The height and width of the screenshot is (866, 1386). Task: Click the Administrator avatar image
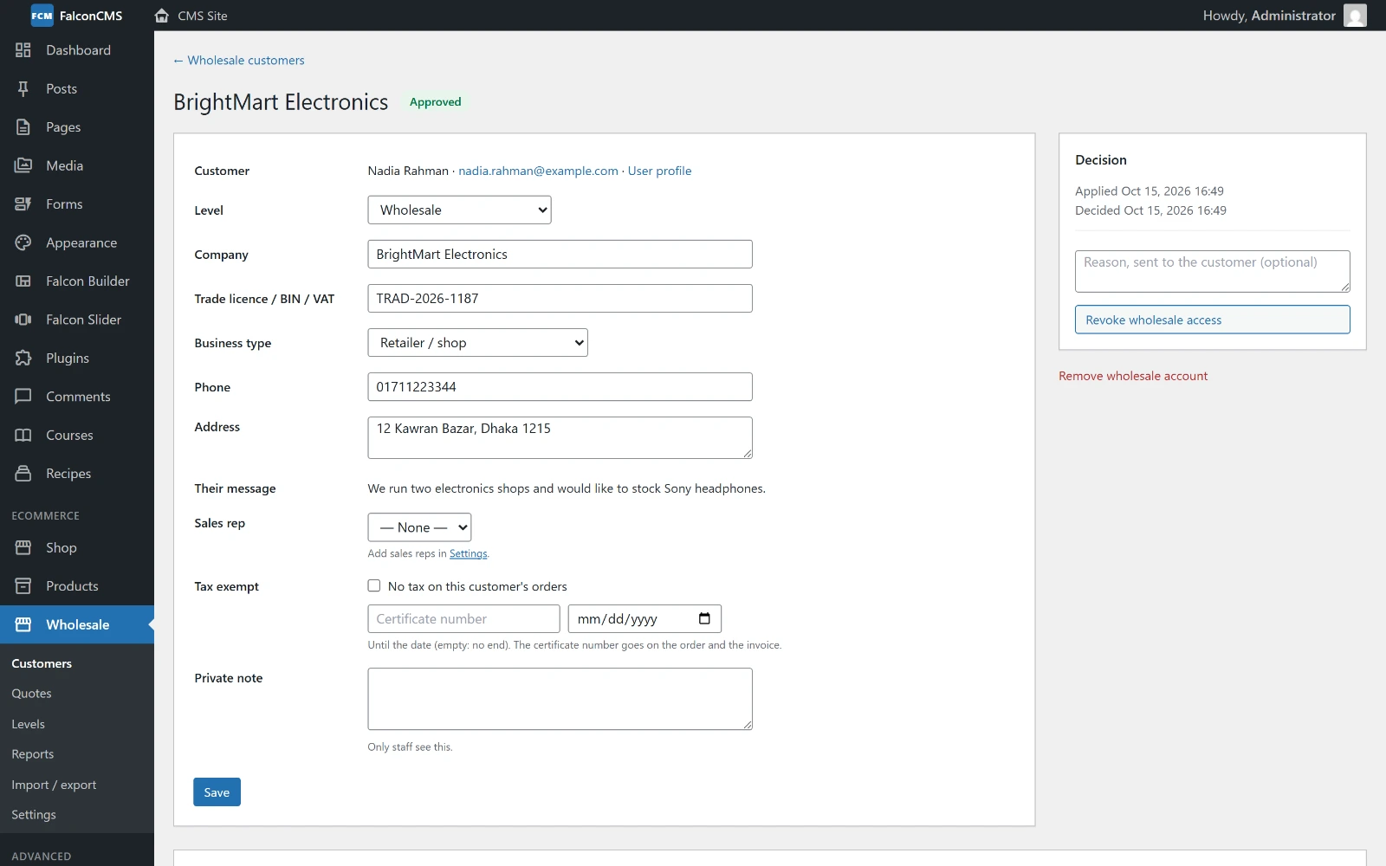(1355, 16)
